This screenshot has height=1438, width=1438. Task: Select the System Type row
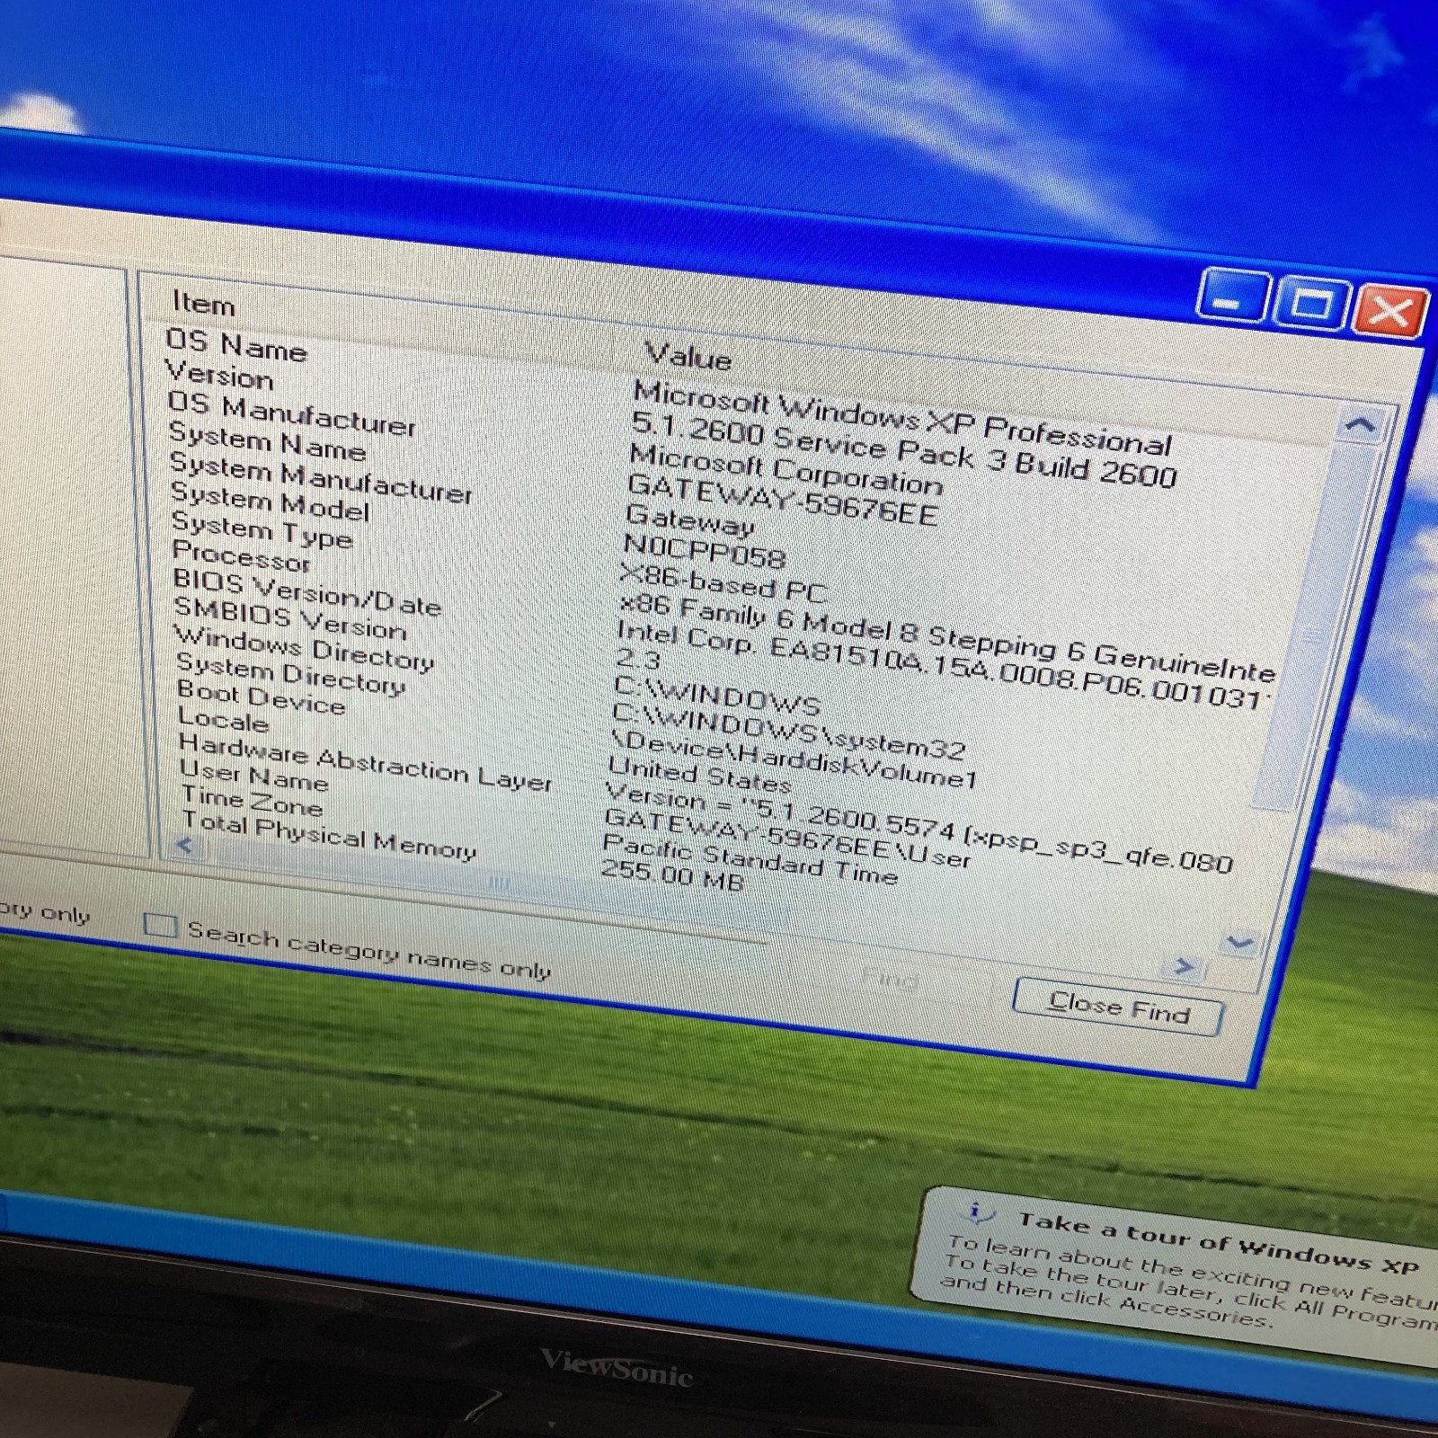[x=262, y=530]
